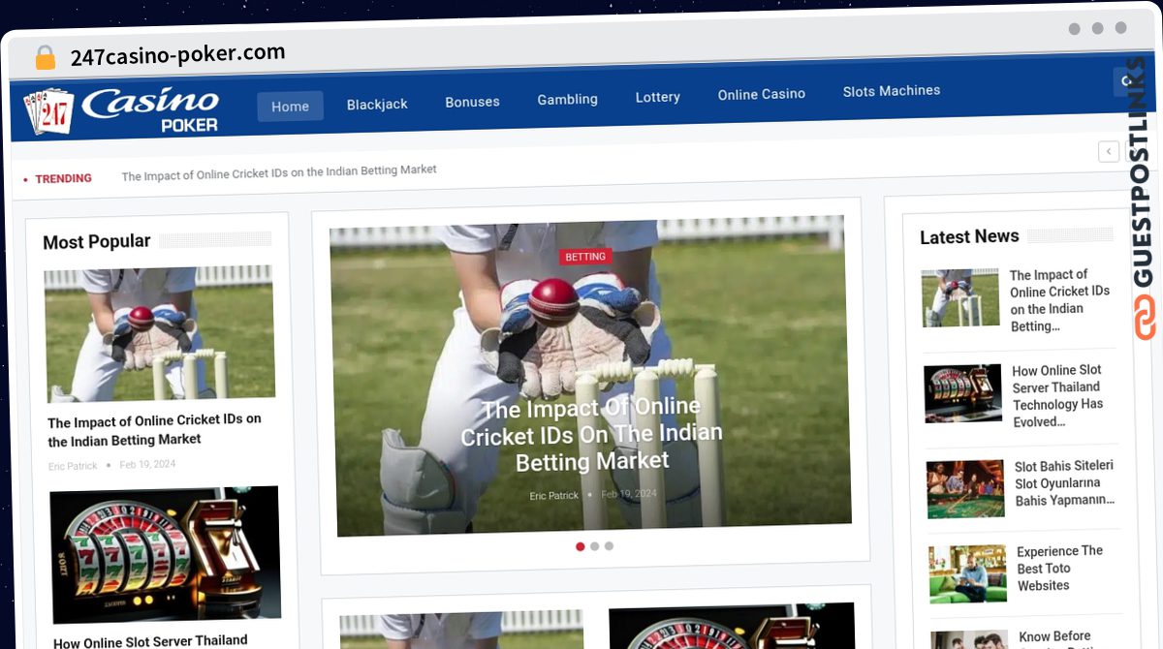Image resolution: width=1163 pixels, height=649 pixels.
Task: Open the Most Popular cricket IDs article title
Action: pos(155,430)
